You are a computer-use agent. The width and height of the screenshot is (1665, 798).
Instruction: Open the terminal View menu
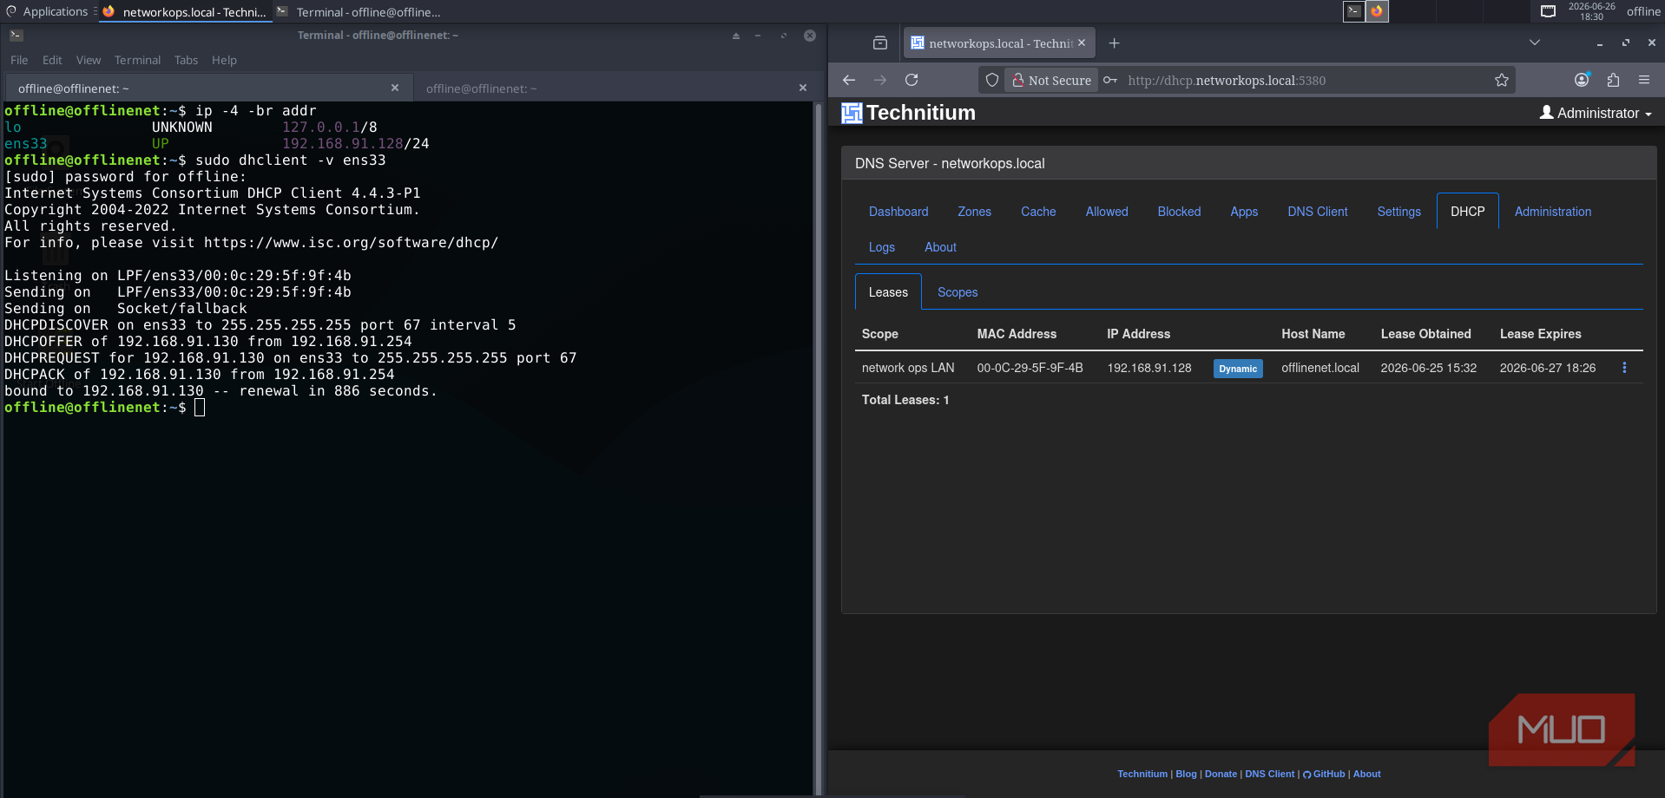89,60
